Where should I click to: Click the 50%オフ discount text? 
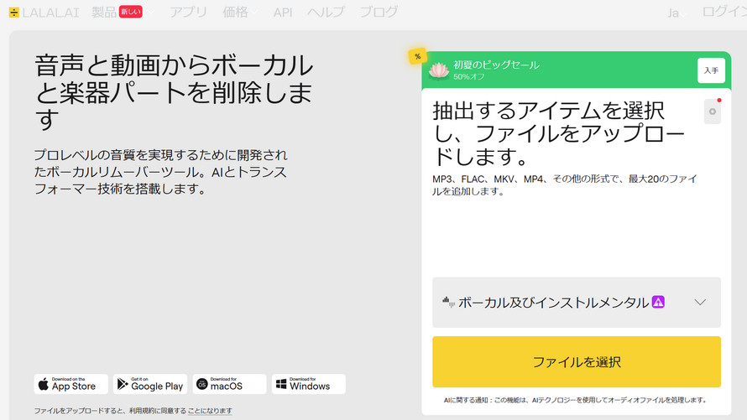469,76
